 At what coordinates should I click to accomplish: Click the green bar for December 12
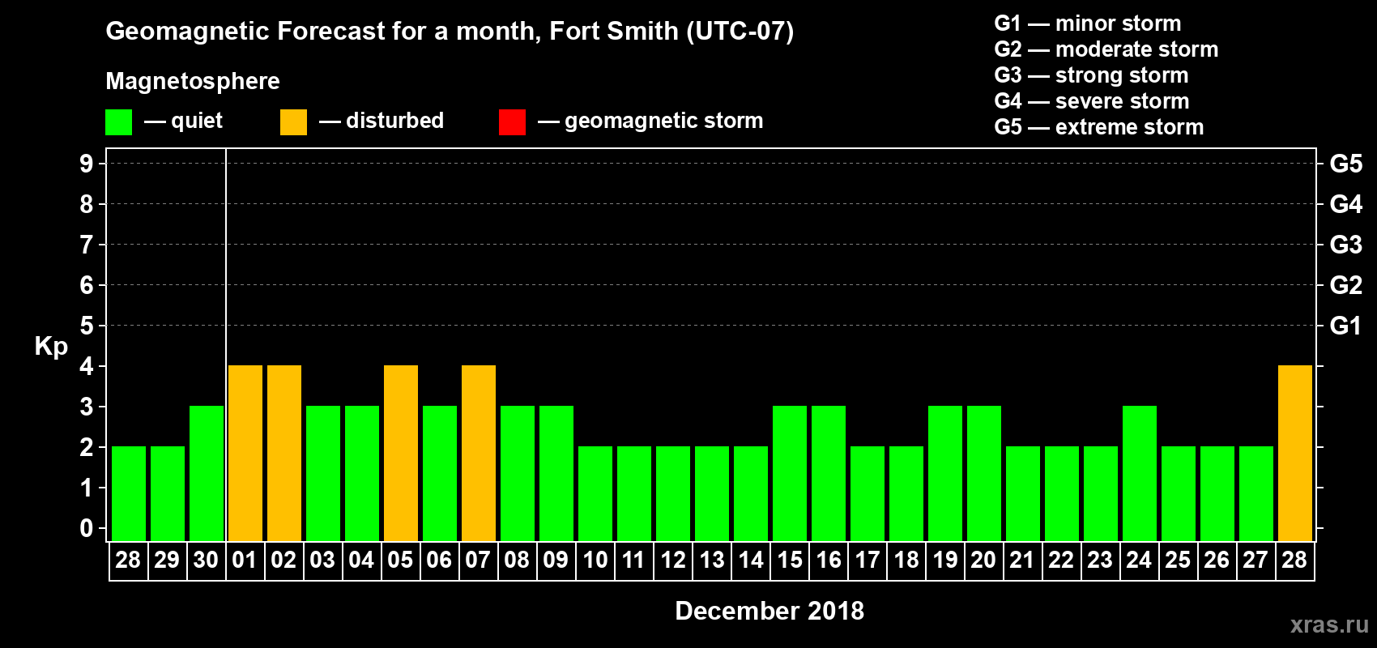[673, 493]
